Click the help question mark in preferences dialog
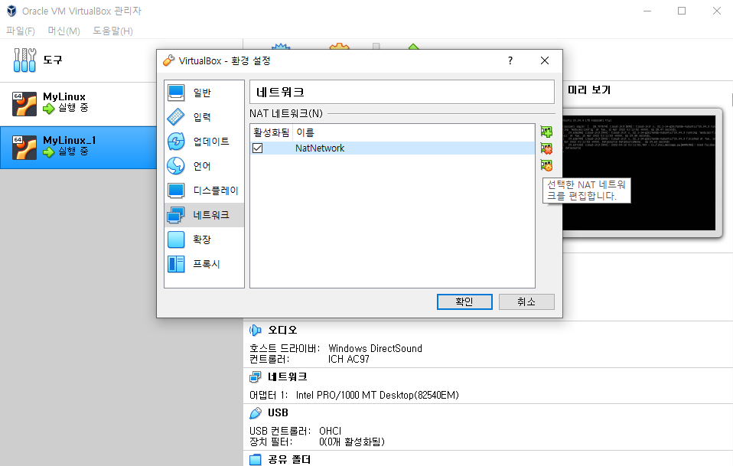 click(510, 60)
